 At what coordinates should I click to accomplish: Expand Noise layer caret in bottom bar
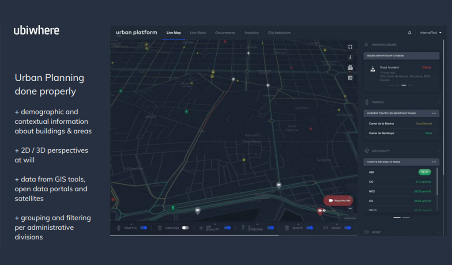[337, 224]
